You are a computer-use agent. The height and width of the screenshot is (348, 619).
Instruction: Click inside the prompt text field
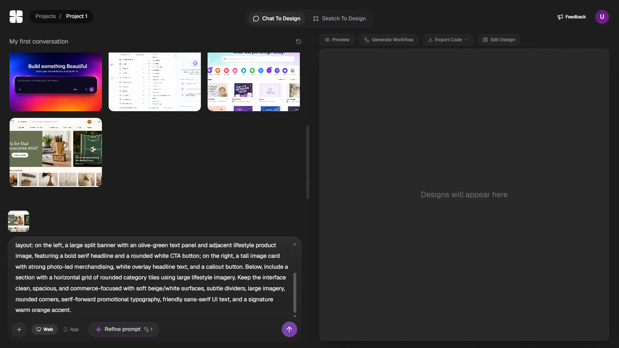point(152,277)
